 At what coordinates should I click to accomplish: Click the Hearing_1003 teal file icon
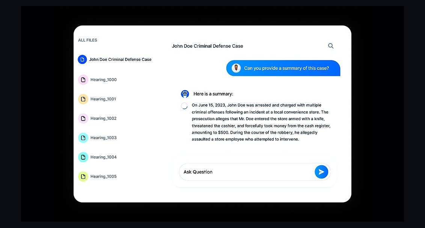[x=83, y=138]
